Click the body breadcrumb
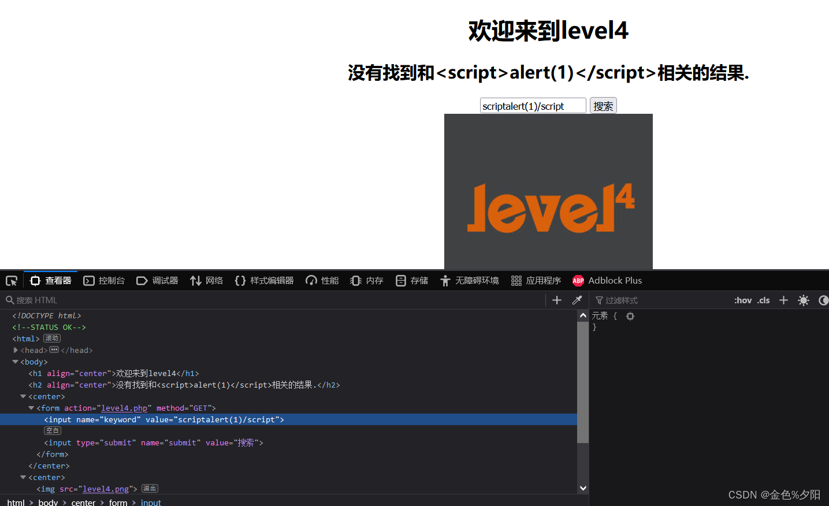 tap(48, 503)
